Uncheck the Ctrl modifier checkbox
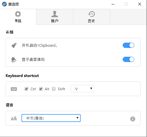 (x=26, y=89)
